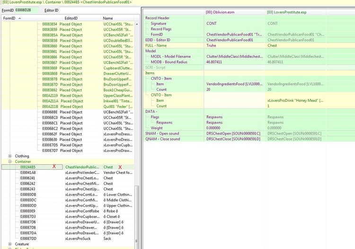Click the FULL - Name row label
Viewport: 355px width, 249px height.
click(x=156, y=45)
